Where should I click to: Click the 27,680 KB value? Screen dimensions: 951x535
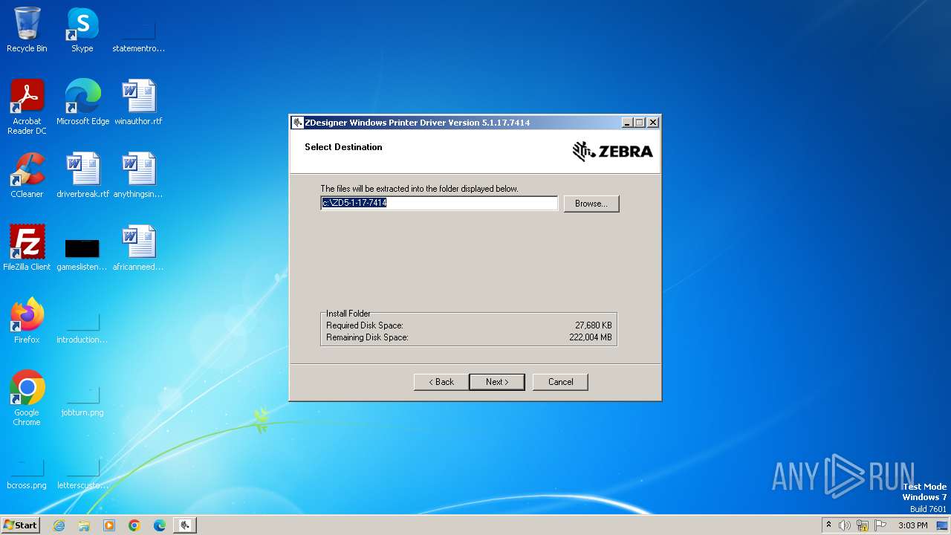[x=594, y=325]
